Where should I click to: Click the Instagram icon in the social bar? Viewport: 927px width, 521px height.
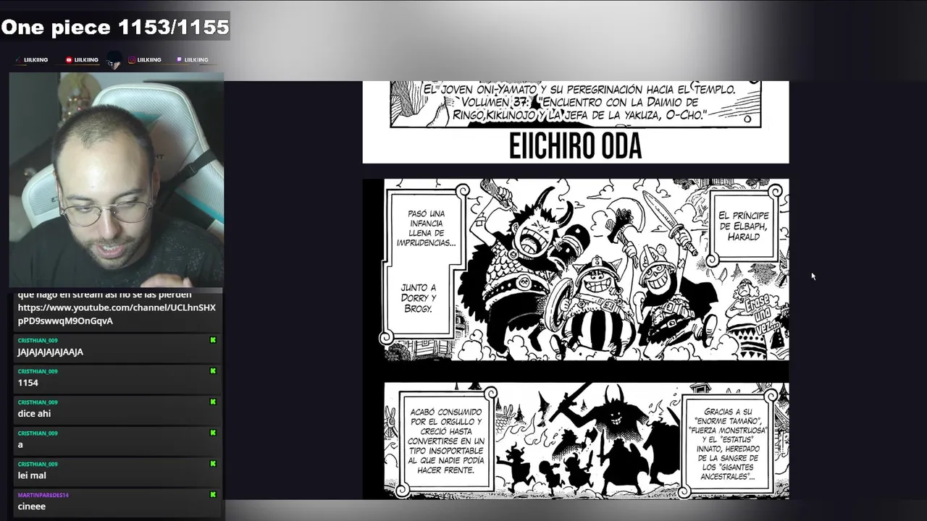[132, 59]
